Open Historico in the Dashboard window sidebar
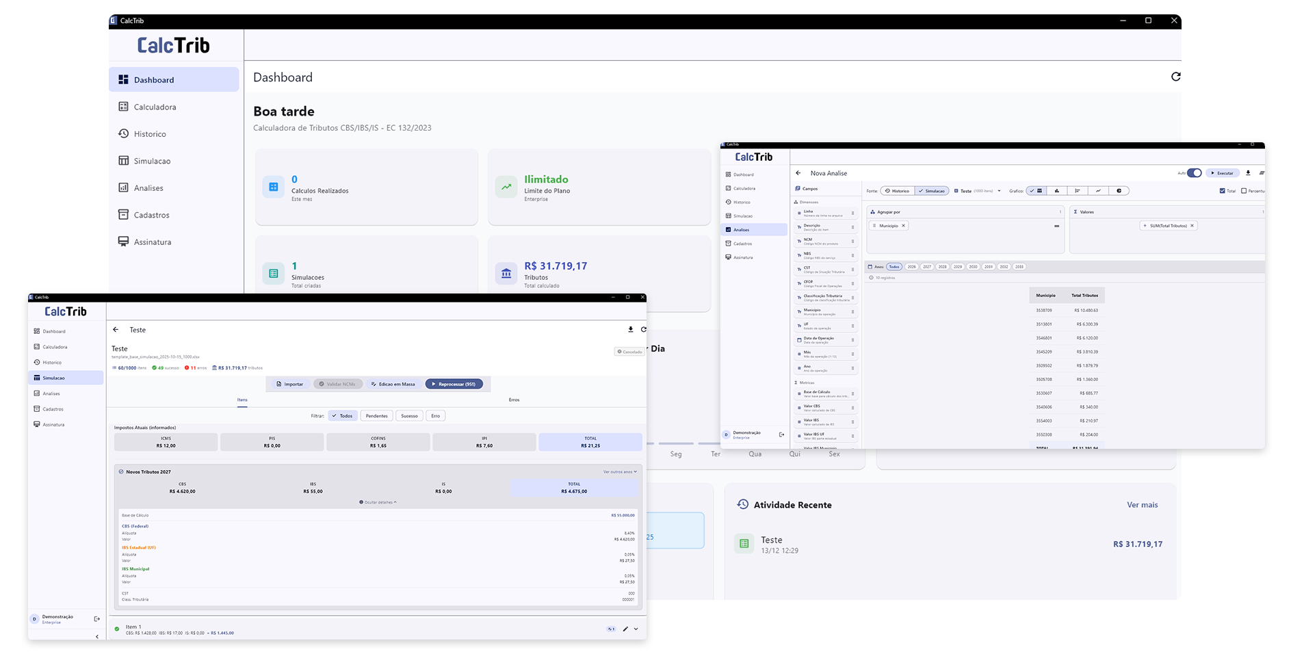The image size is (1291, 665). tap(174, 134)
